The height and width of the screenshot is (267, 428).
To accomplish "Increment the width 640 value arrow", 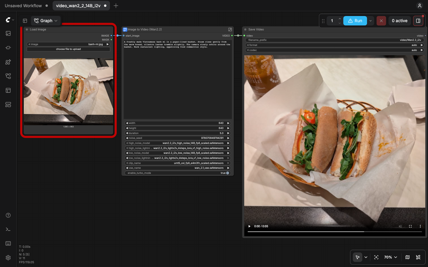I will [228, 123].
